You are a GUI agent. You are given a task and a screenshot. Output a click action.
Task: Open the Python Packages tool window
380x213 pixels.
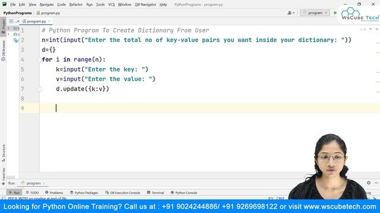click(x=84, y=193)
